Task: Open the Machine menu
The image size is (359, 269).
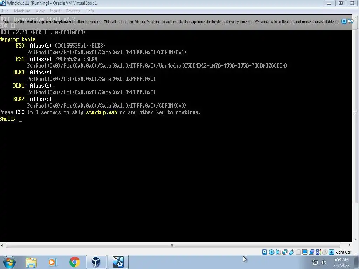Action: [22, 11]
